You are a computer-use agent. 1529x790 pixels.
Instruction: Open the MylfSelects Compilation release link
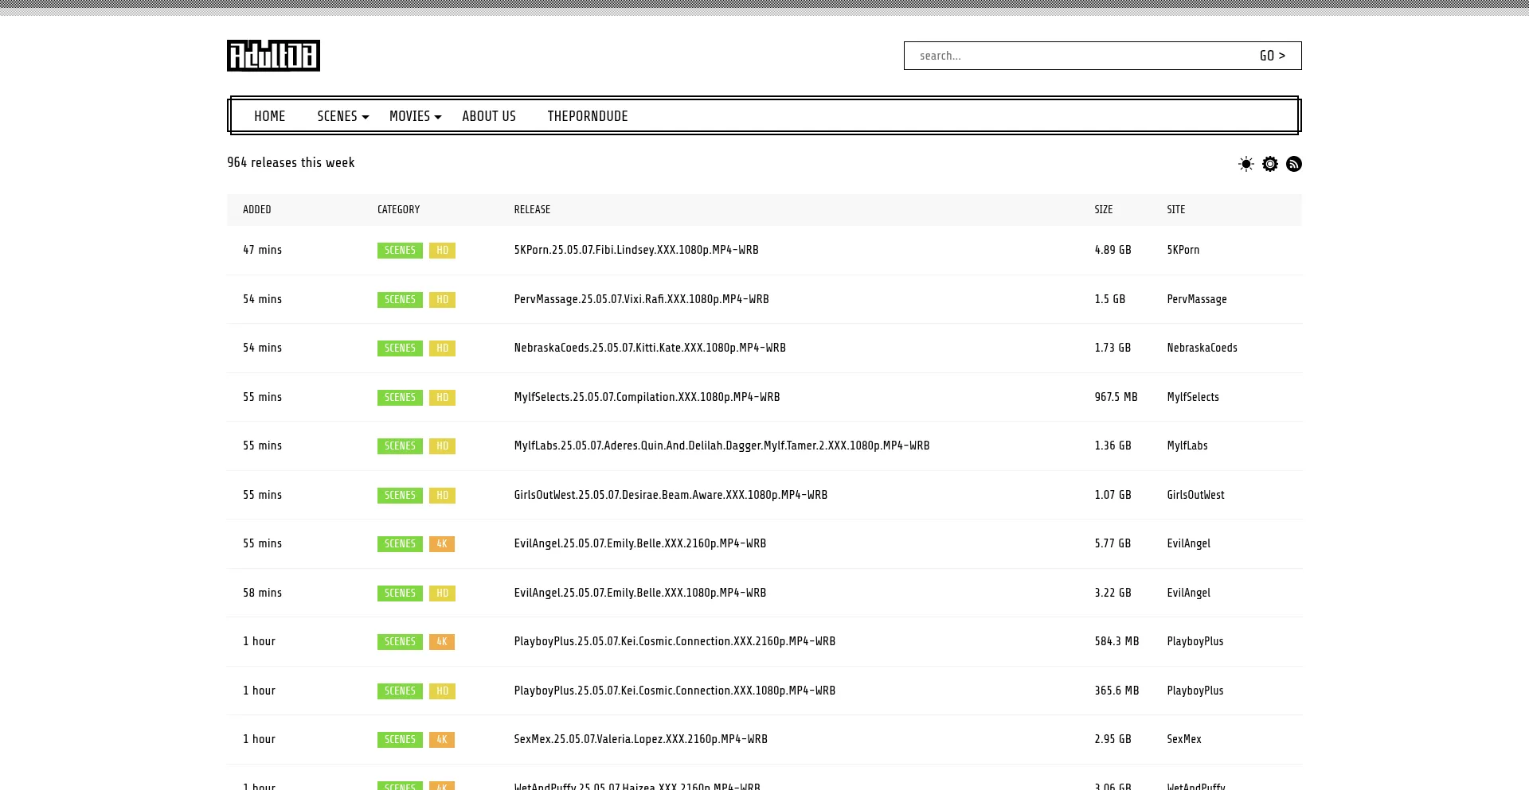[x=647, y=397]
